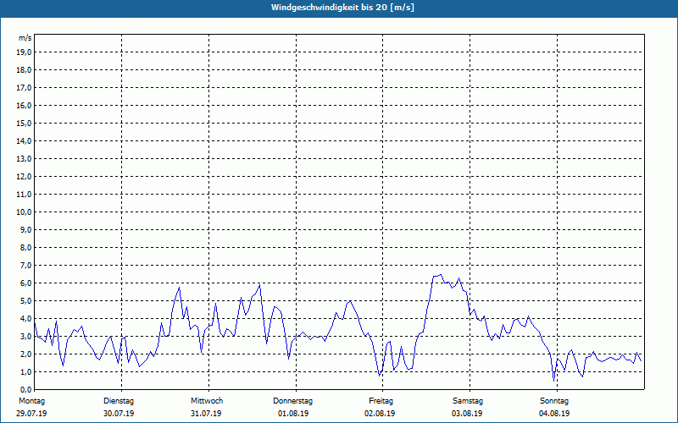Select the 'Montag' day label

31,401
